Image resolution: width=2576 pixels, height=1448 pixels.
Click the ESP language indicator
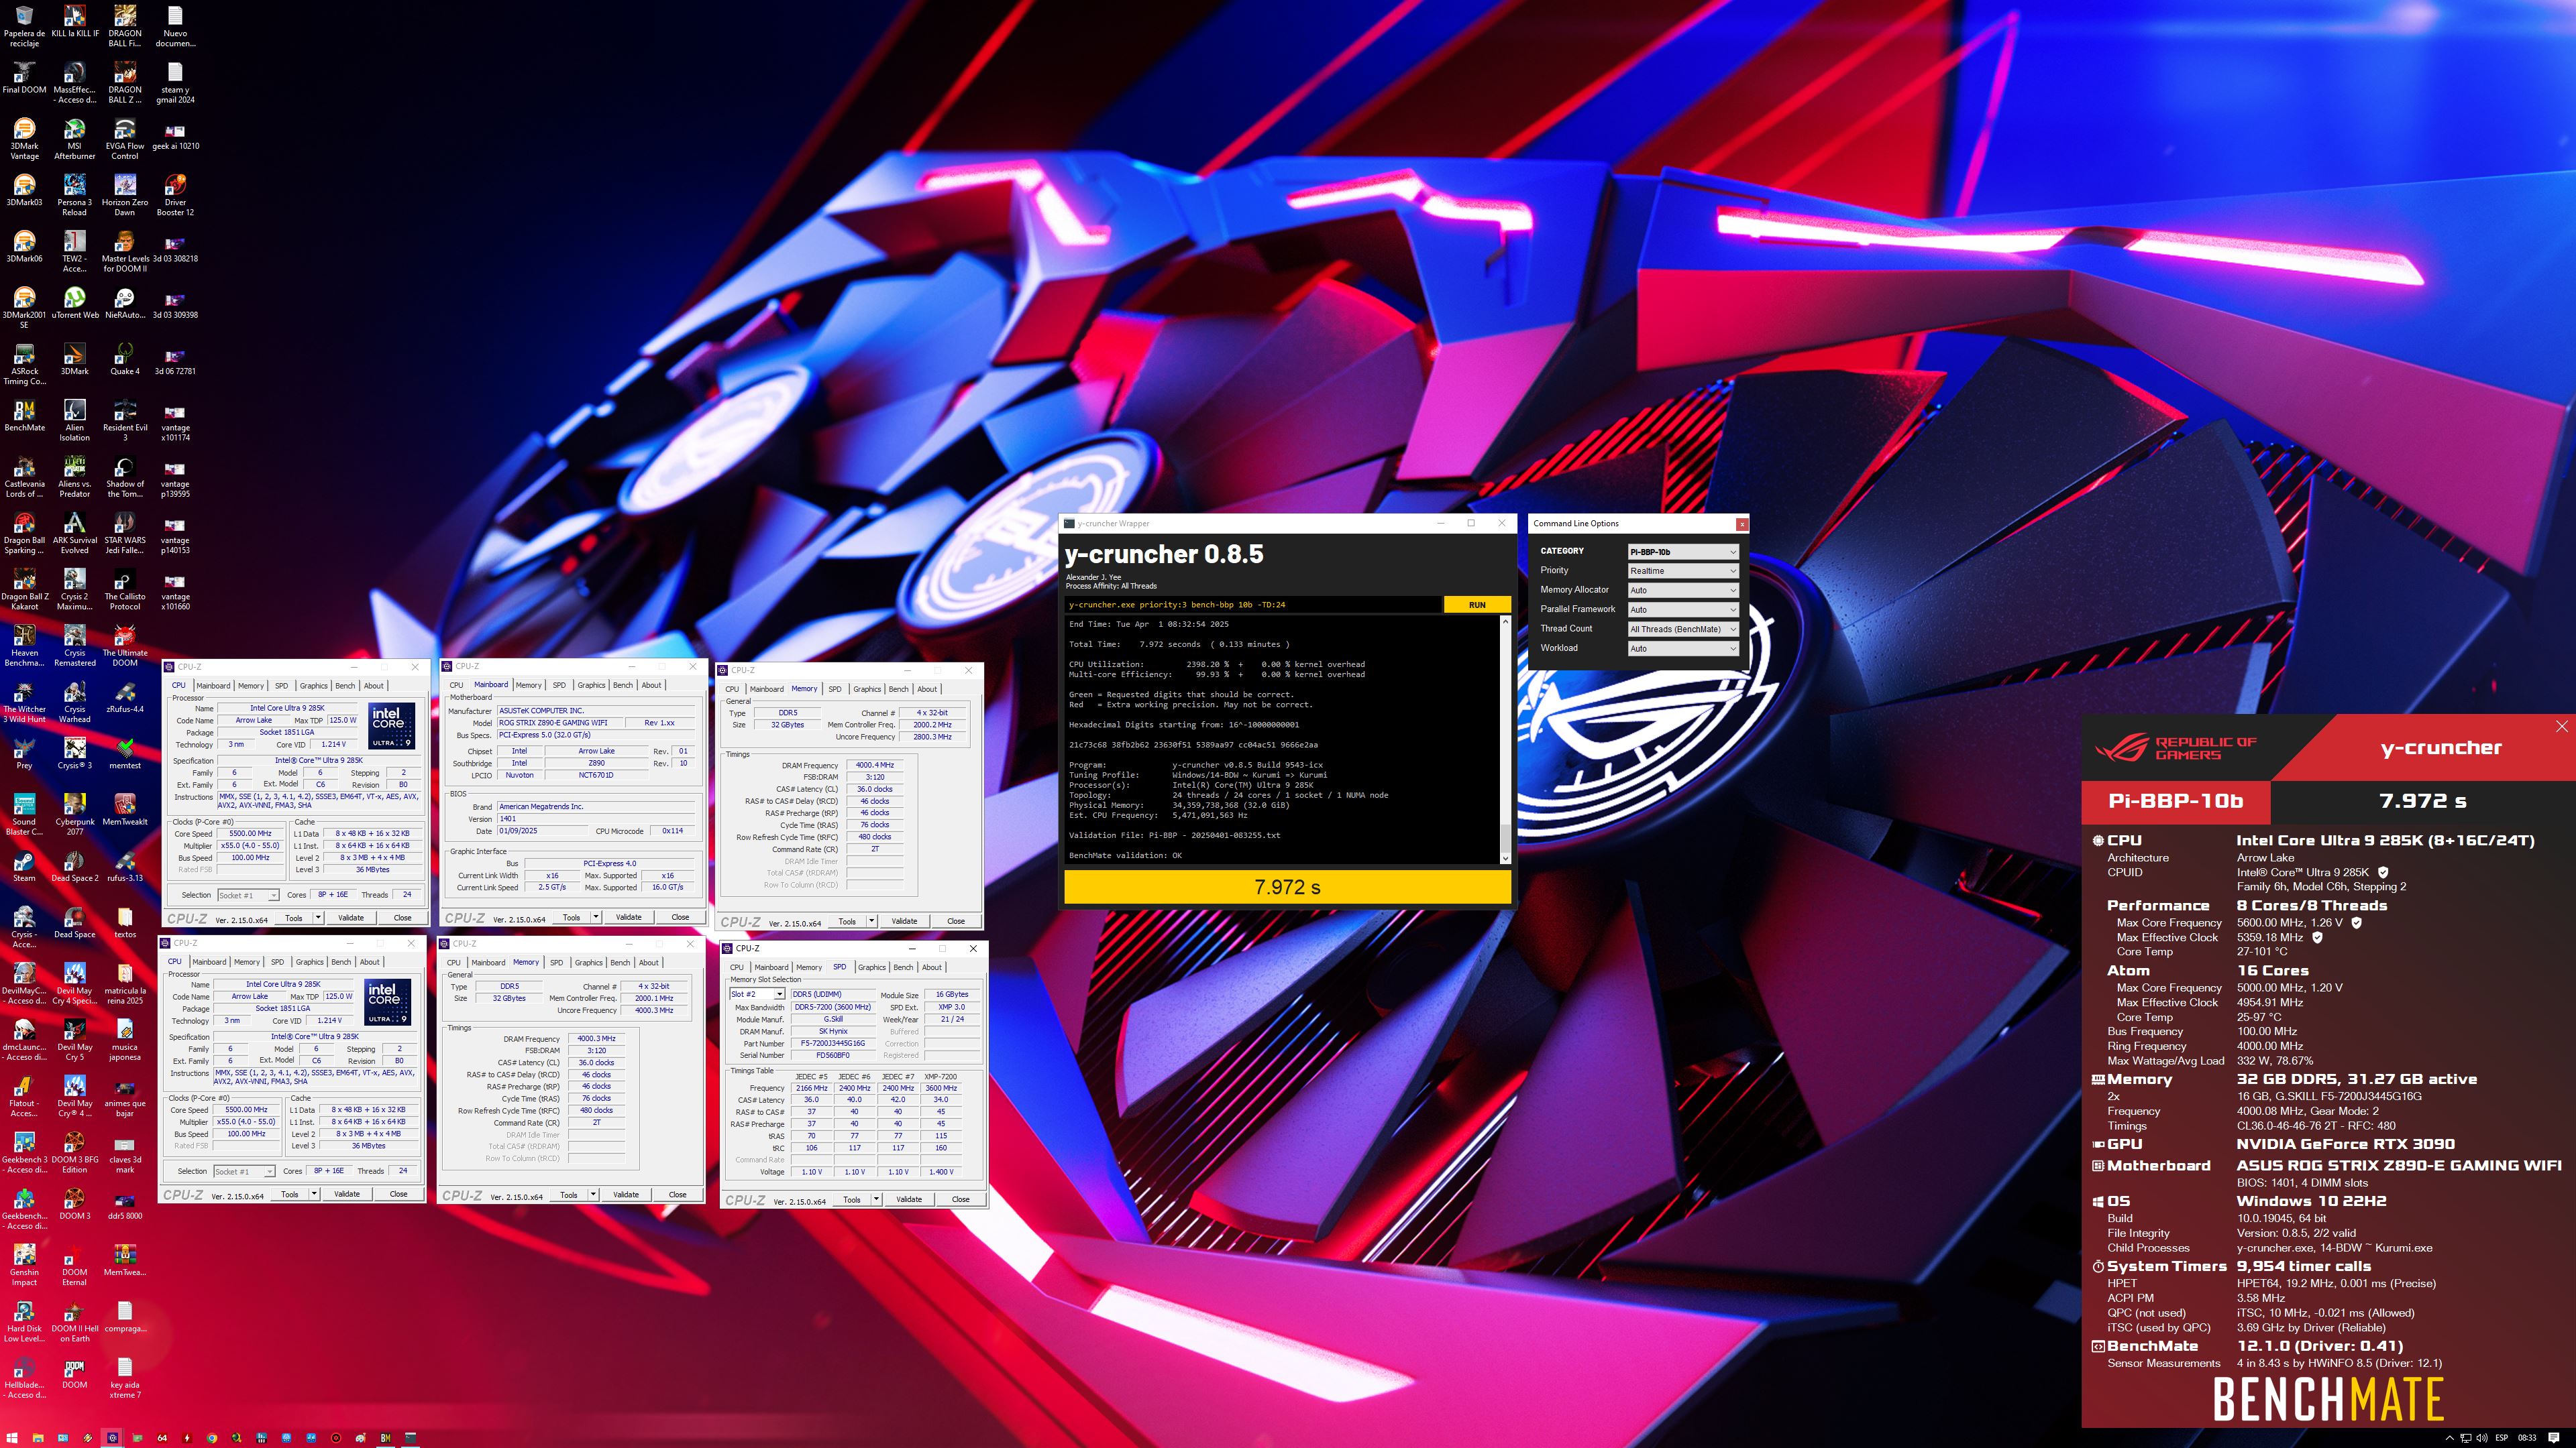point(2501,1438)
